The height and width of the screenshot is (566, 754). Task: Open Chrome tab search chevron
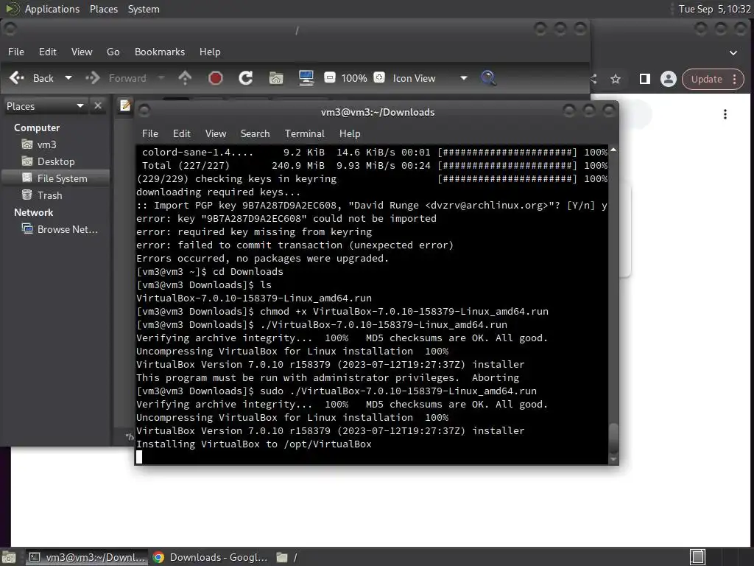[x=733, y=52]
